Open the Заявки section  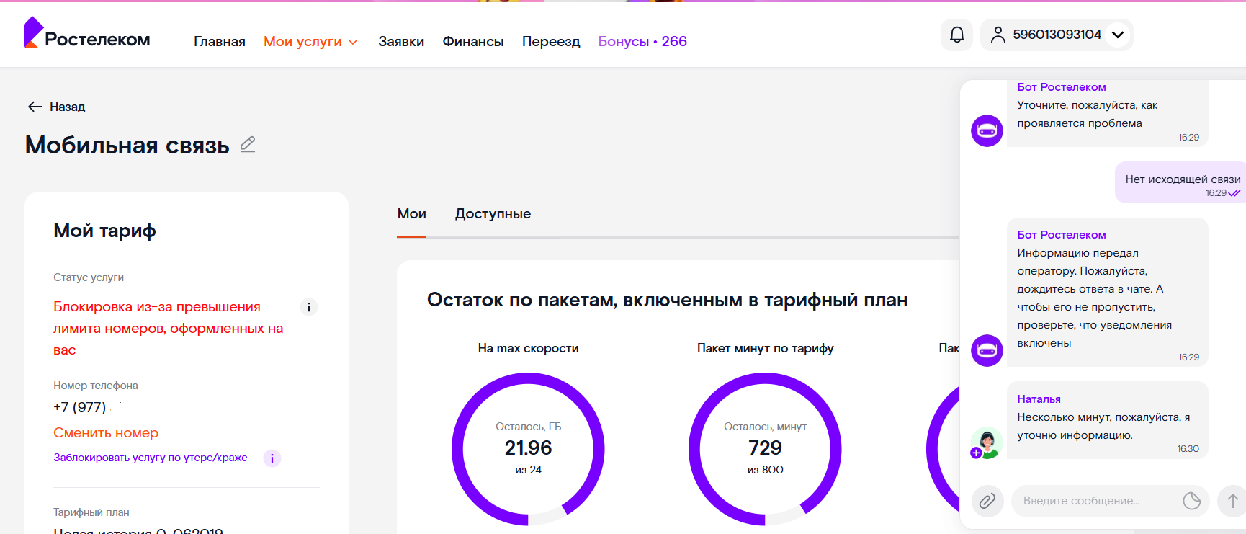point(401,41)
